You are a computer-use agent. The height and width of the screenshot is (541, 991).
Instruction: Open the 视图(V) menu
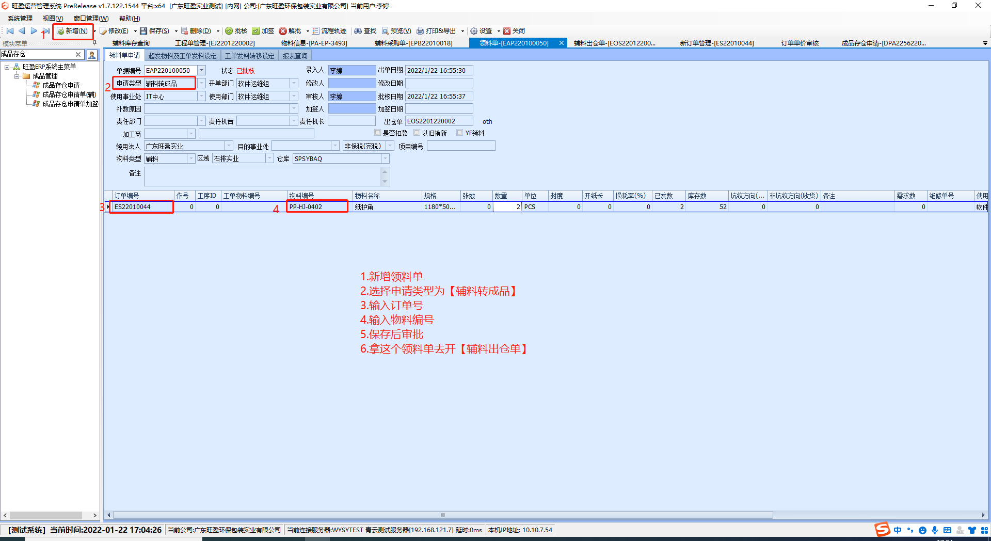point(53,19)
